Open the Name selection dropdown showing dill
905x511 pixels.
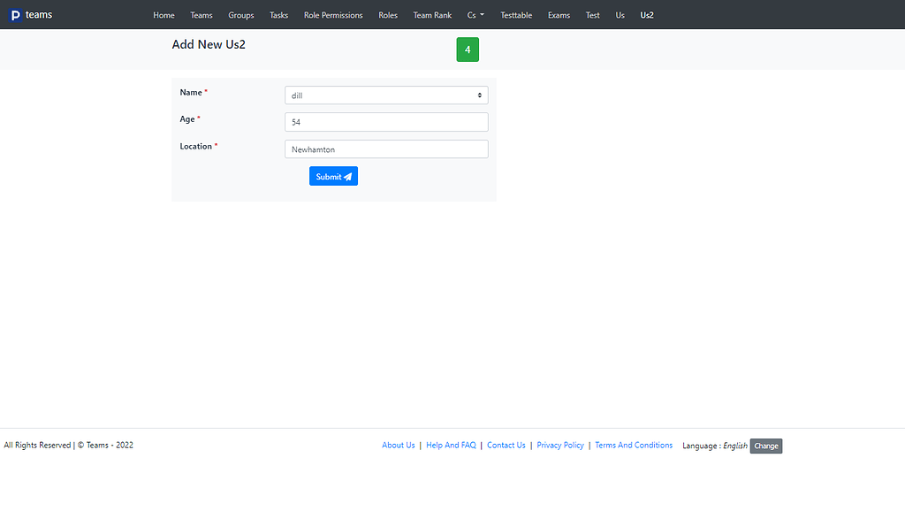click(x=385, y=95)
